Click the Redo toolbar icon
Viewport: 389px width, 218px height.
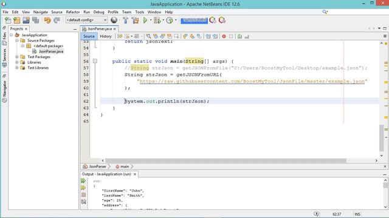click(x=57, y=20)
